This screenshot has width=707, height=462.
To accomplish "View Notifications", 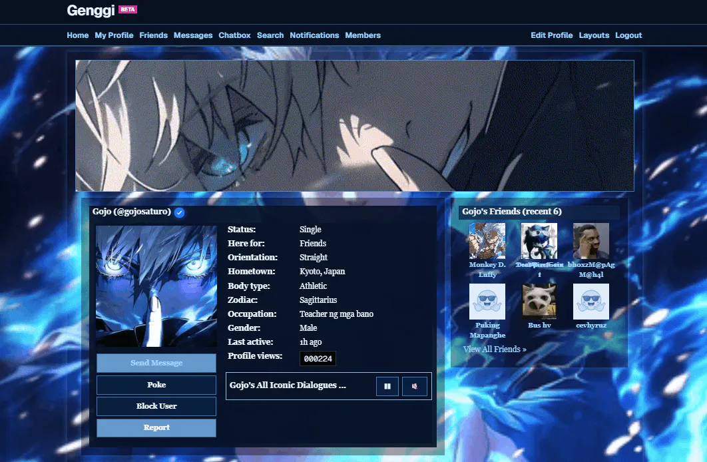I will coord(314,35).
